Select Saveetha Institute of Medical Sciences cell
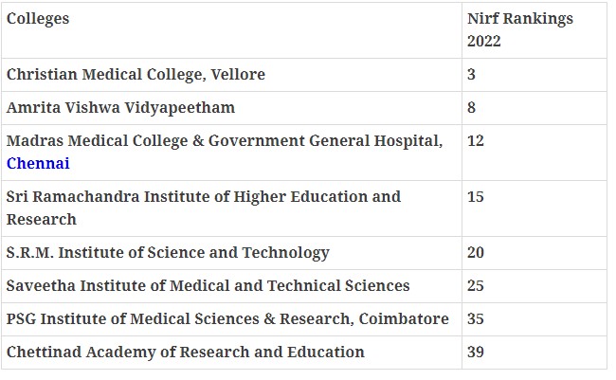 (208, 285)
